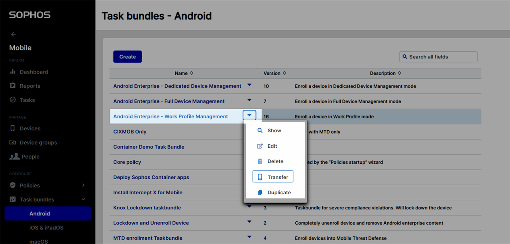Click the Mobile heading in sidebar
The image size is (510, 244).
(x=20, y=48)
